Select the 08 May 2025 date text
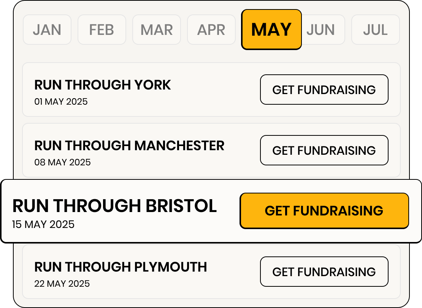 62,162
